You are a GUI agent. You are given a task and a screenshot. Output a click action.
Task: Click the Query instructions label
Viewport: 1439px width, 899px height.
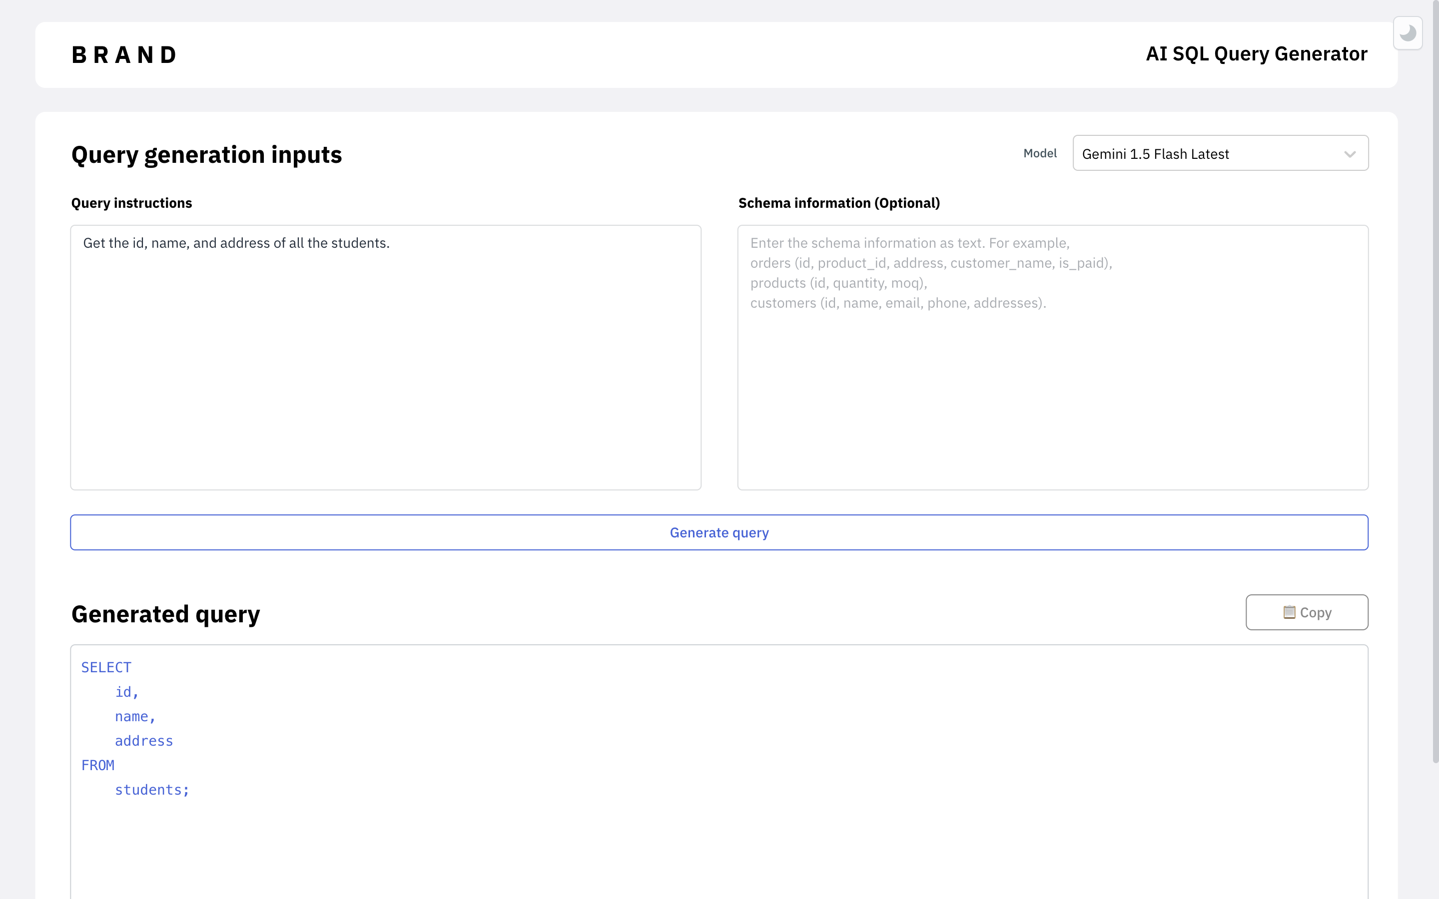click(131, 203)
